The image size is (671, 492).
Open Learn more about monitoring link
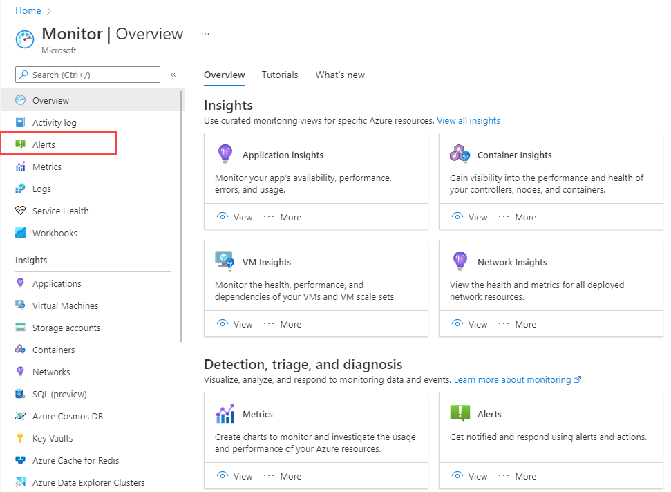[x=513, y=379]
